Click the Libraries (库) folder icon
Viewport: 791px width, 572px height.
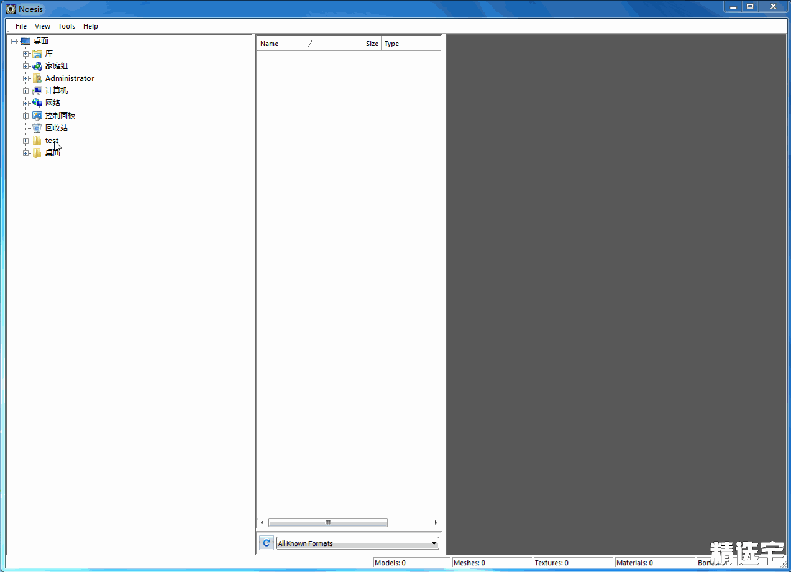click(37, 53)
